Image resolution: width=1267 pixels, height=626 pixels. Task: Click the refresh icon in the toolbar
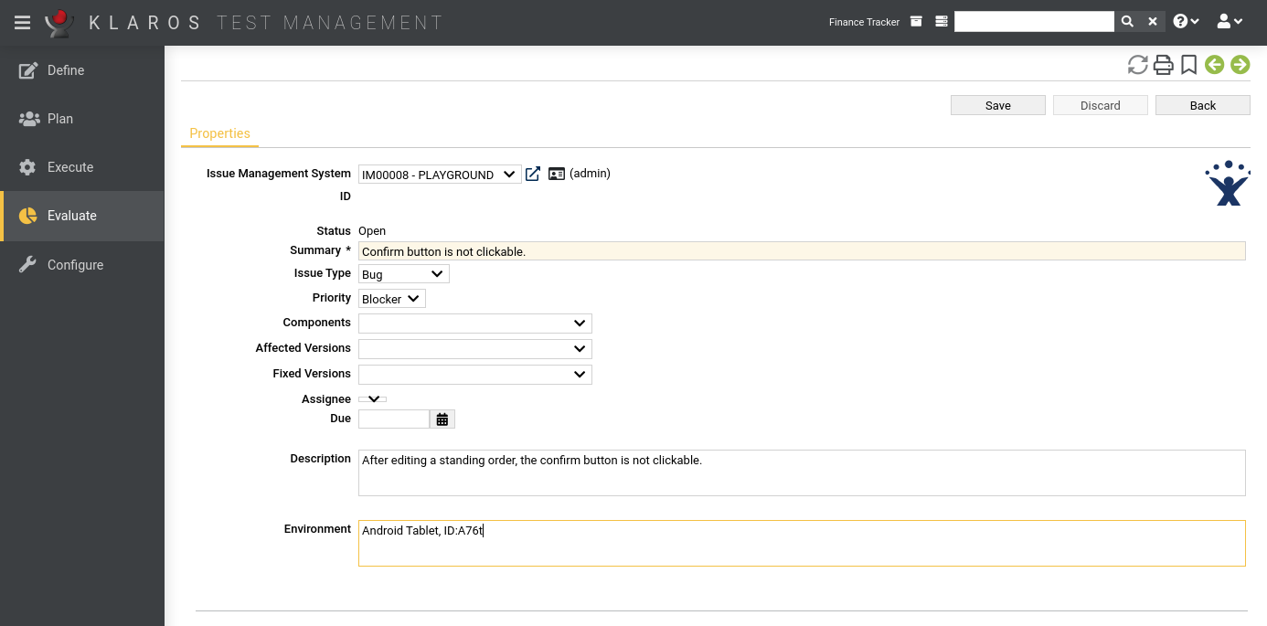(1137, 65)
